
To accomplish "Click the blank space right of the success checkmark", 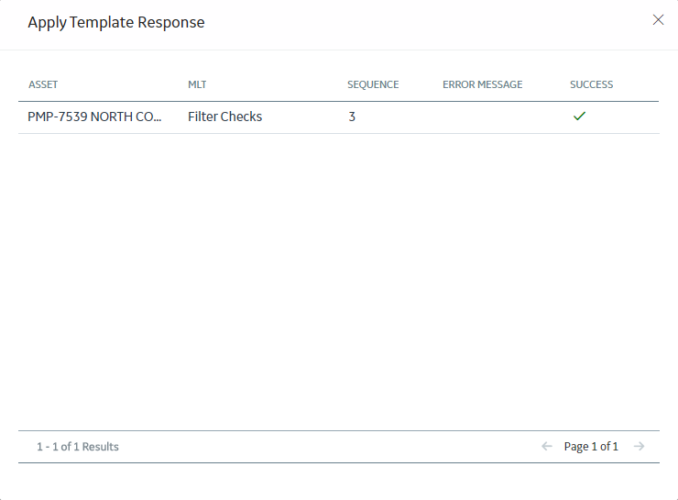I will click(625, 117).
